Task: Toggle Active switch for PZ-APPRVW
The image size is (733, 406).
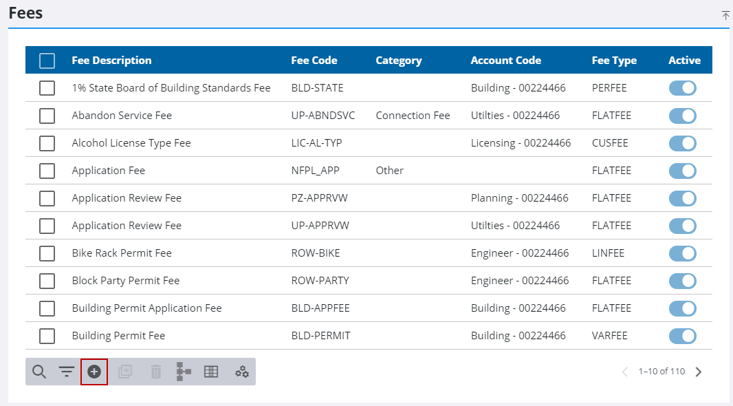Action: (x=683, y=198)
